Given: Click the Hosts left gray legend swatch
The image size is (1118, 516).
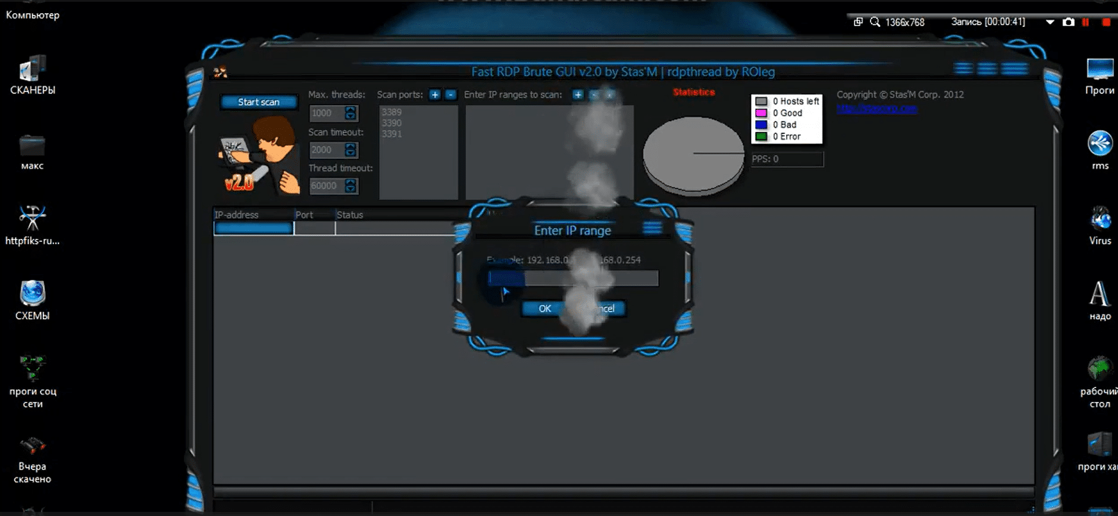Looking at the screenshot, I should point(761,102).
